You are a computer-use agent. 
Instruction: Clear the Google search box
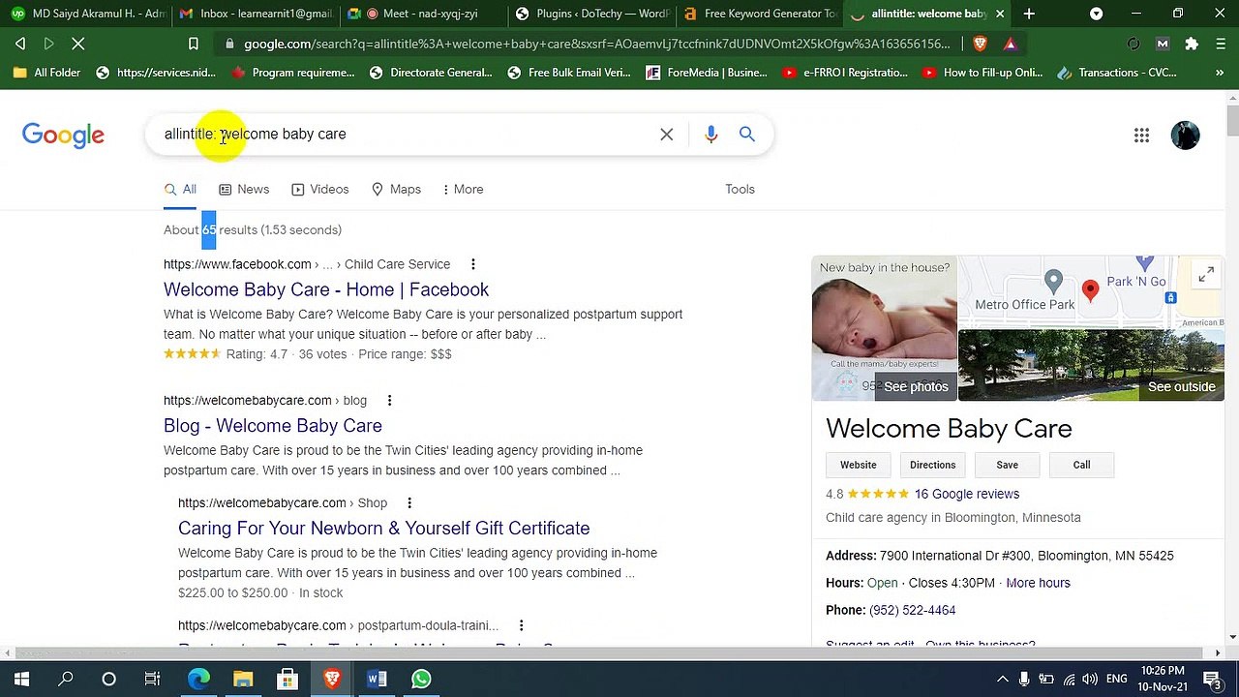[x=667, y=135]
